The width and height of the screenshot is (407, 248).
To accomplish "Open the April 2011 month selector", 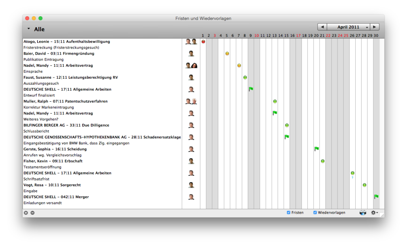I will click(349, 27).
